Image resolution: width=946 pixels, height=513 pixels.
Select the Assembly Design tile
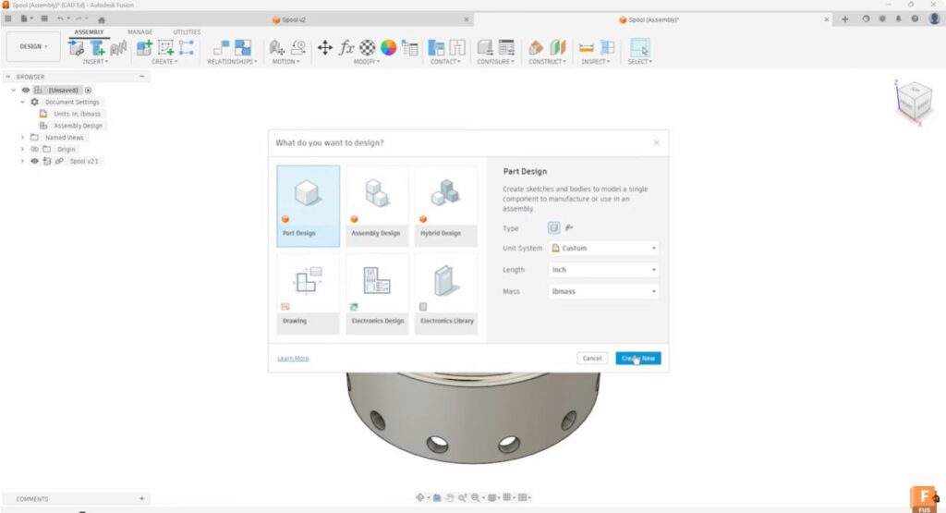pos(377,206)
